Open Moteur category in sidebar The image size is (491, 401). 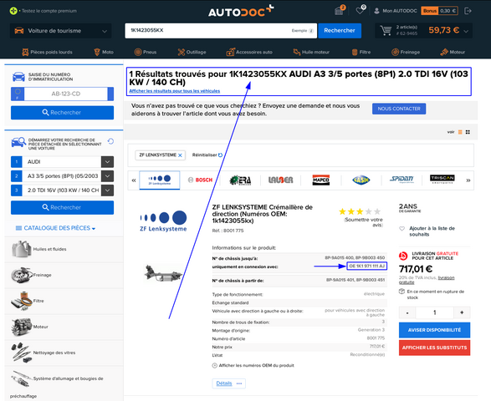coord(64,327)
